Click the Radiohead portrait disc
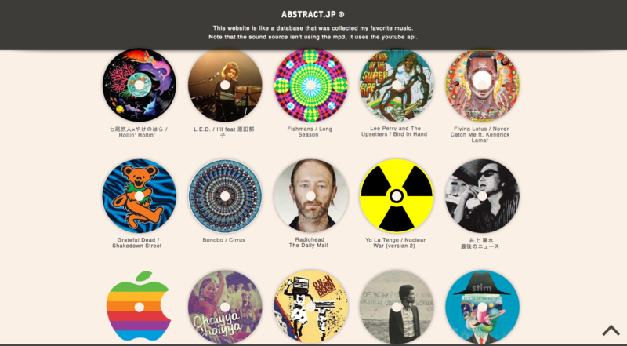The height and width of the screenshot is (346, 627). 310,196
